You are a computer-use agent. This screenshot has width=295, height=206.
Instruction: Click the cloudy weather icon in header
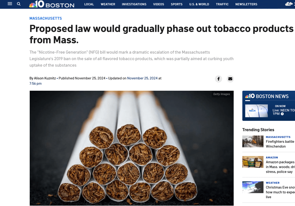point(289,4)
